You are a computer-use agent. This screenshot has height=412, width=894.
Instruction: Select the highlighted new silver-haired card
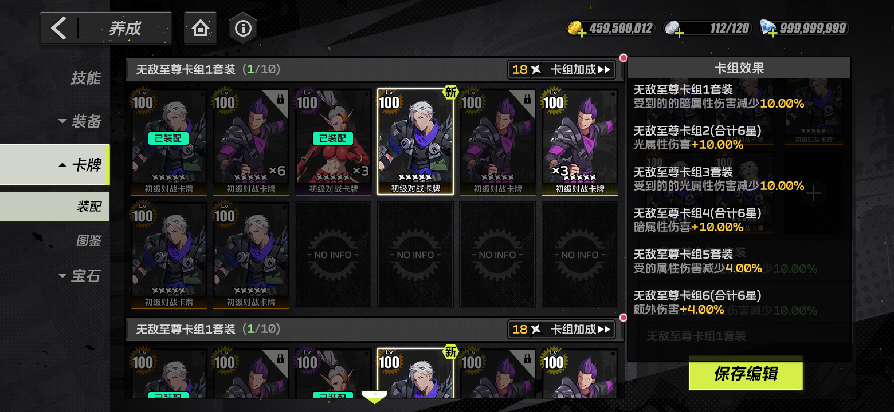[x=415, y=142]
